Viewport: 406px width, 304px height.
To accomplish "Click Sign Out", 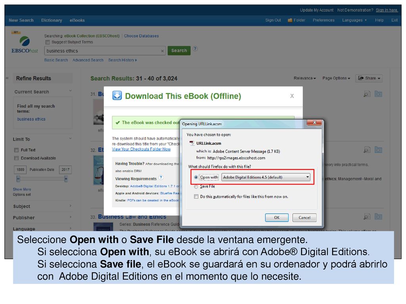I will pos(273,20).
